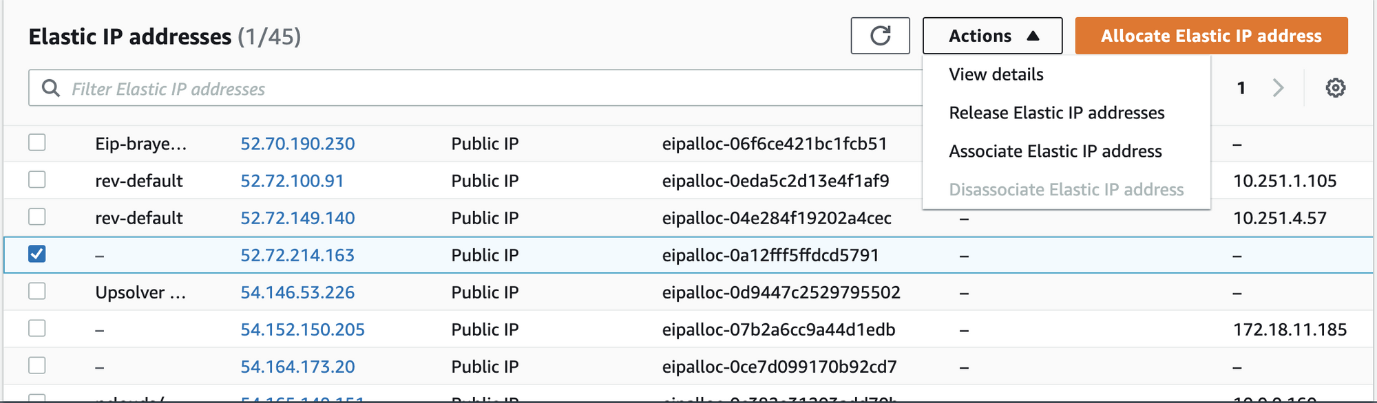The width and height of the screenshot is (1377, 403).
Task: Uncheck the selected 52.72.214.163 row
Action: click(x=37, y=254)
